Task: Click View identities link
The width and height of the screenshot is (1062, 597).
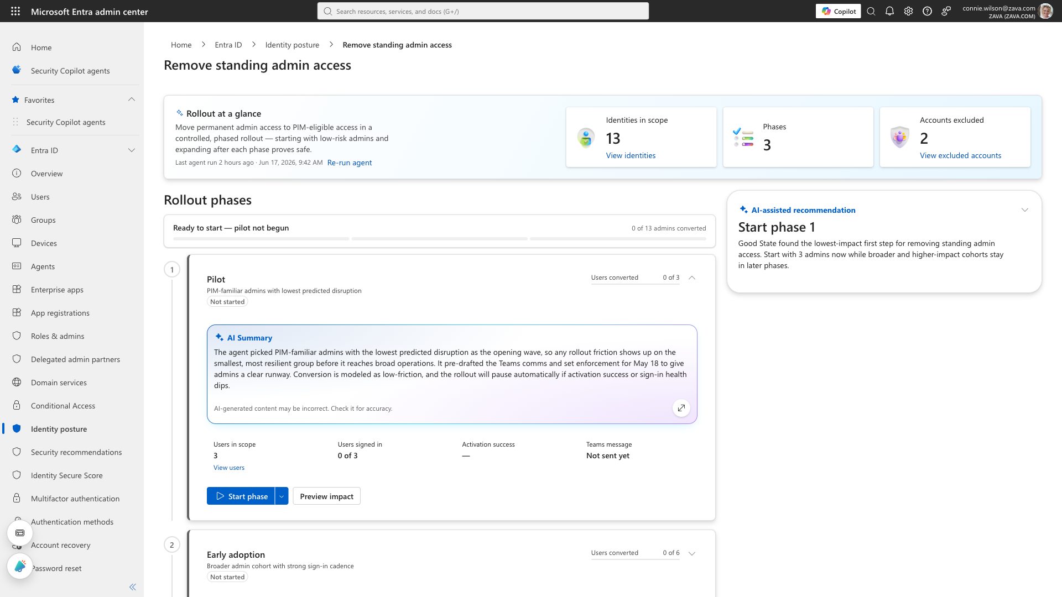Action: tap(631, 155)
